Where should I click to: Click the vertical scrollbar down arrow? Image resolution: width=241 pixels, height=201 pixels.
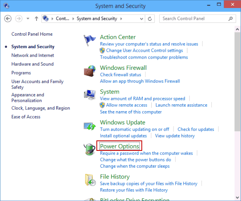[x=237, y=198]
